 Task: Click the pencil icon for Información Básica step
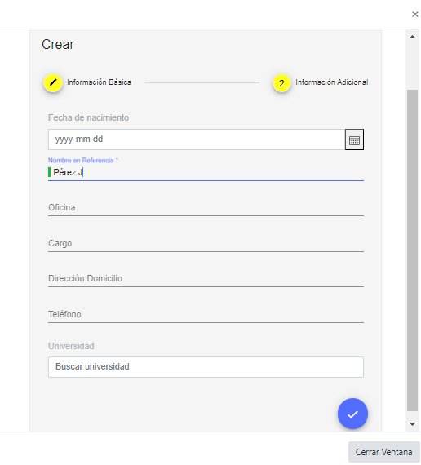[x=53, y=82]
